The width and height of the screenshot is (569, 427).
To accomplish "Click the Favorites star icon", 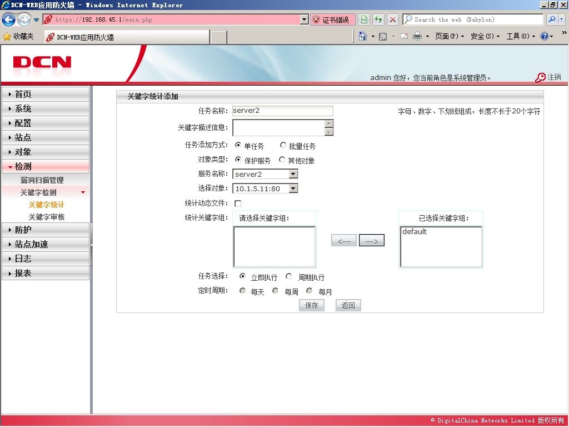I will pyautogui.click(x=7, y=36).
